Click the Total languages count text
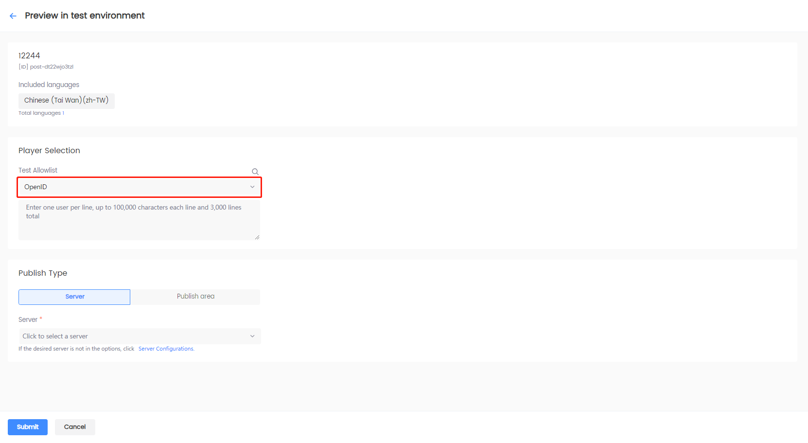The width and height of the screenshot is (808, 443). pyautogui.click(x=41, y=113)
